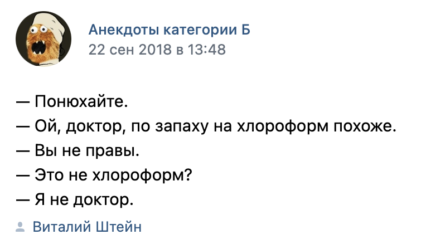
Task: Click the word "Анекдоты" in the group title
Action: 118,30
